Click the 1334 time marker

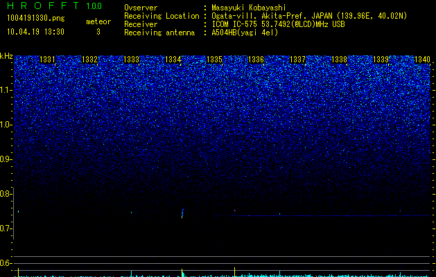173,60
